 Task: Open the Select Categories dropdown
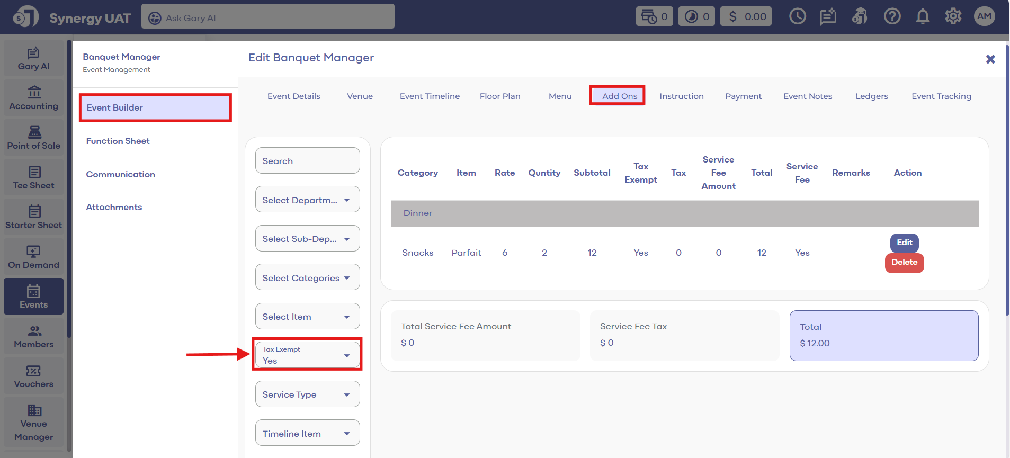click(x=307, y=277)
